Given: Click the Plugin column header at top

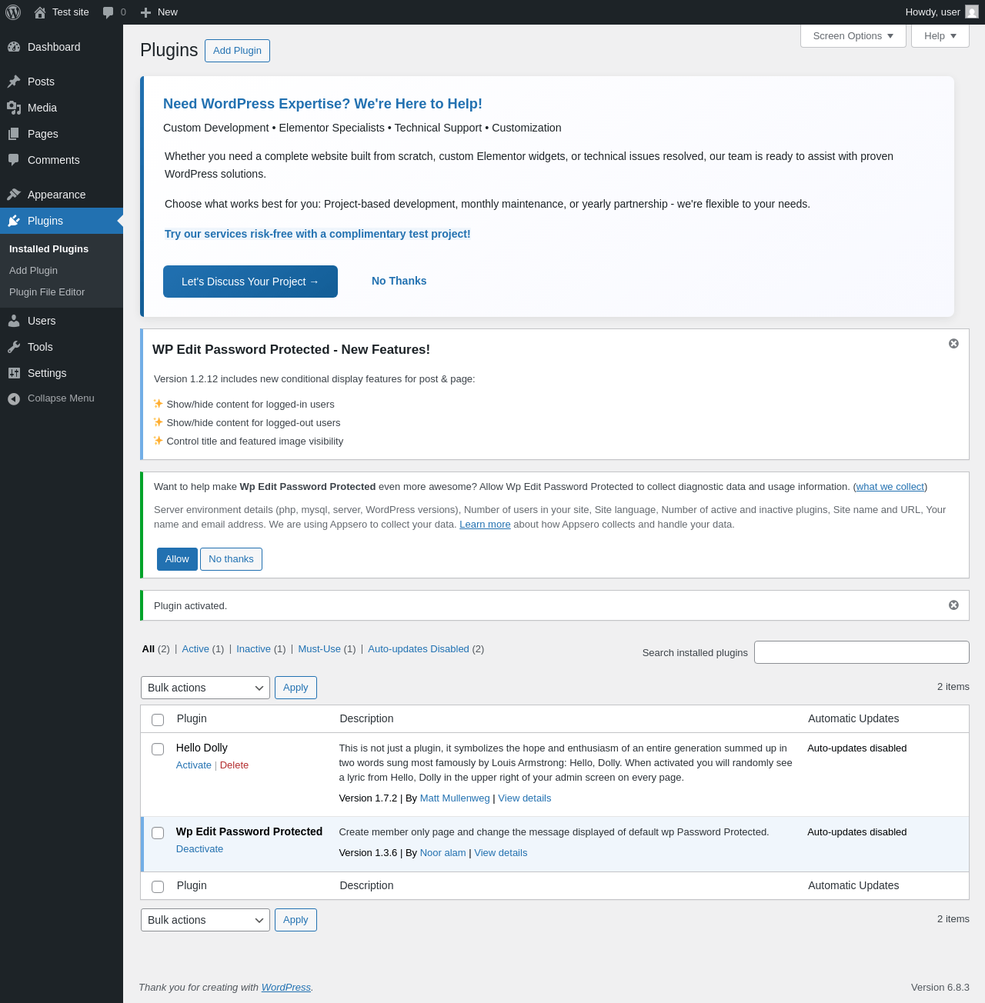Looking at the screenshot, I should (192, 718).
